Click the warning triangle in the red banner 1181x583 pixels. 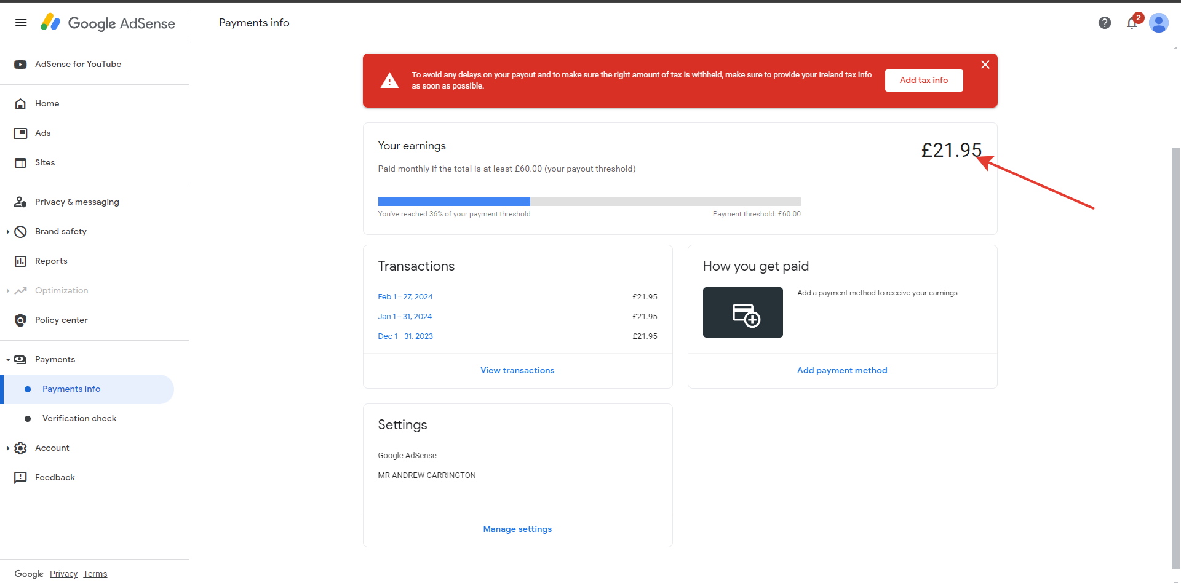389,81
